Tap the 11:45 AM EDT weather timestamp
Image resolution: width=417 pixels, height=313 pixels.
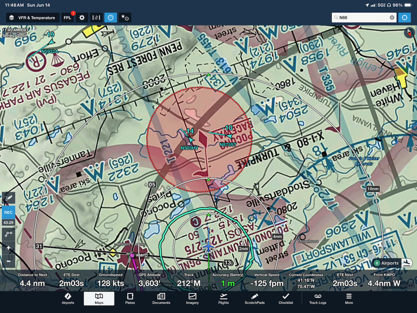click(x=15, y=30)
